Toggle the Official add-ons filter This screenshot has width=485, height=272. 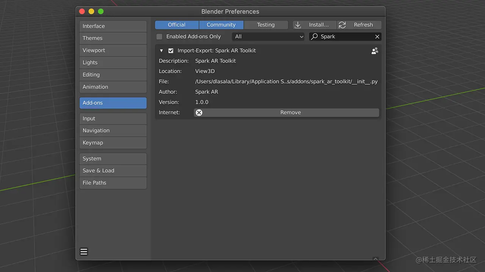click(x=177, y=25)
